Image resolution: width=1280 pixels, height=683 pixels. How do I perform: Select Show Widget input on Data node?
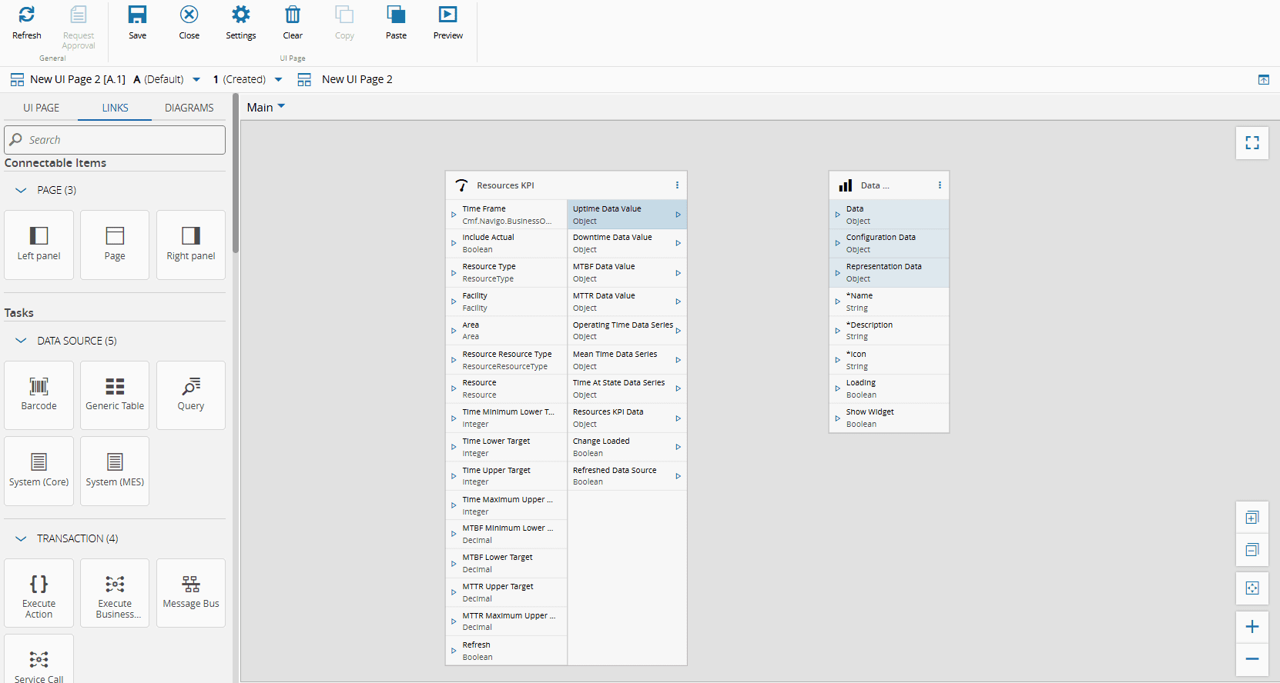click(x=889, y=418)
